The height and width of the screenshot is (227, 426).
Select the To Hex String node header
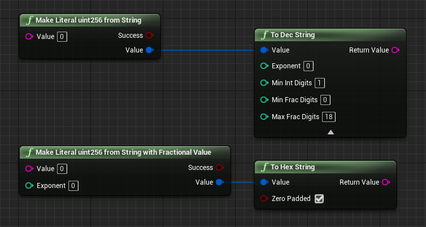click(x=293, y=167)
